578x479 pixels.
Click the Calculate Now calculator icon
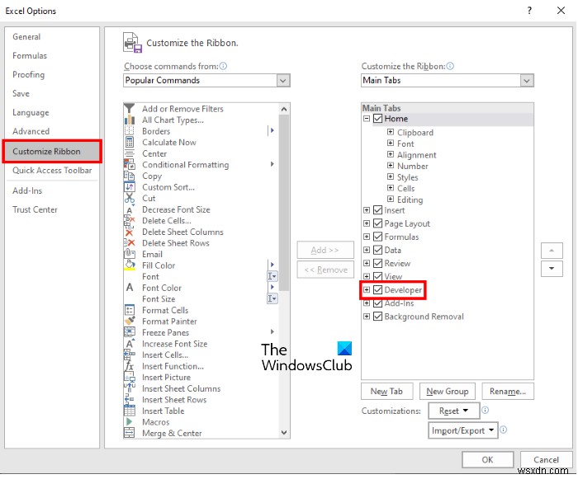point(129,142)
